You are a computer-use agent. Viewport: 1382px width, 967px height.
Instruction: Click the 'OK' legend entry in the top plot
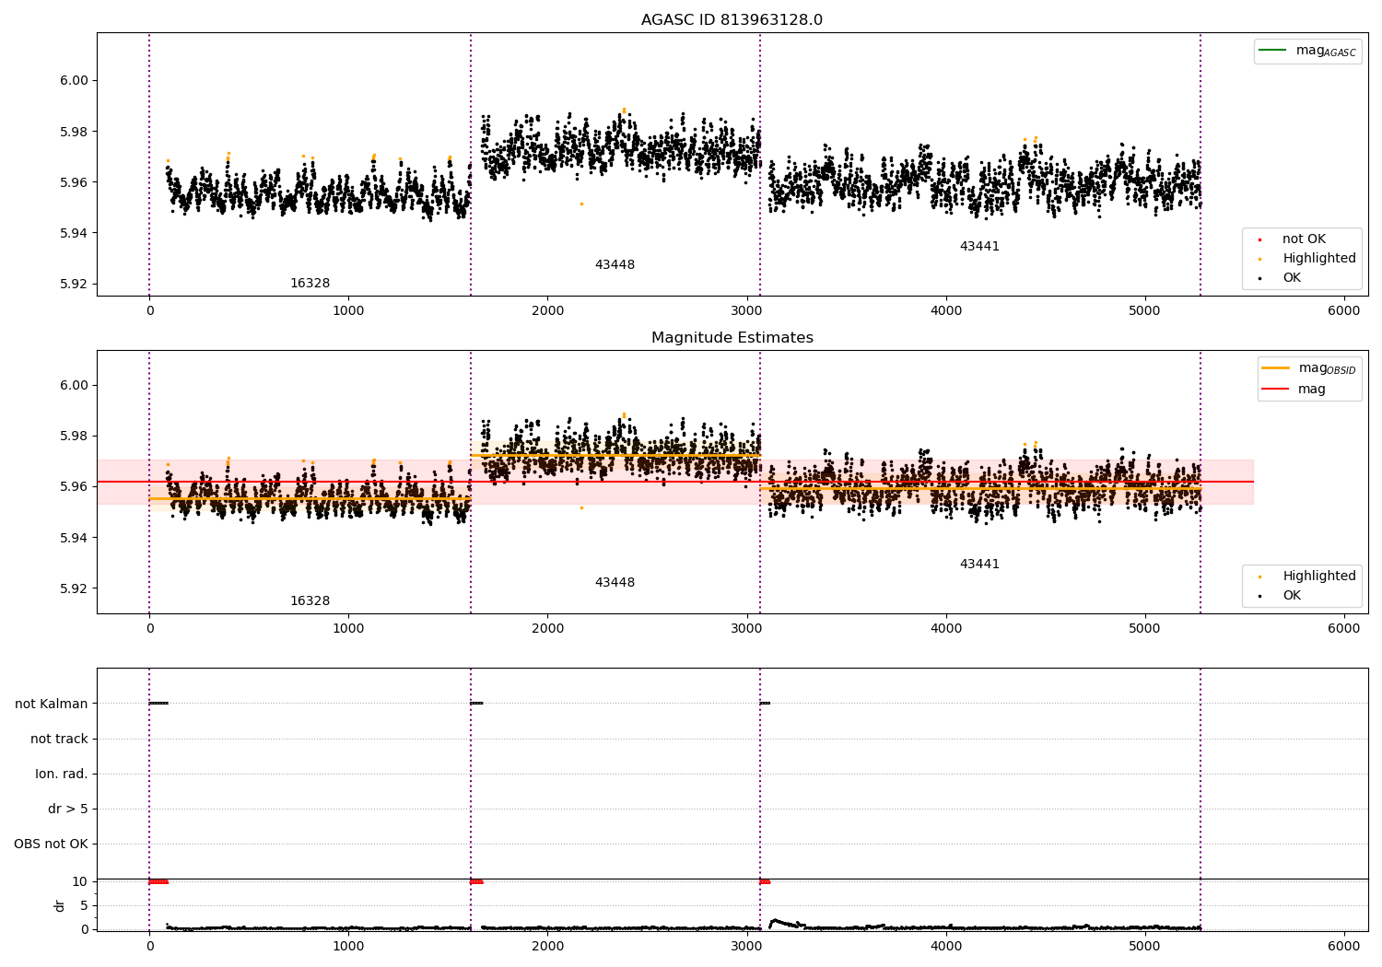click(1280, 278)
